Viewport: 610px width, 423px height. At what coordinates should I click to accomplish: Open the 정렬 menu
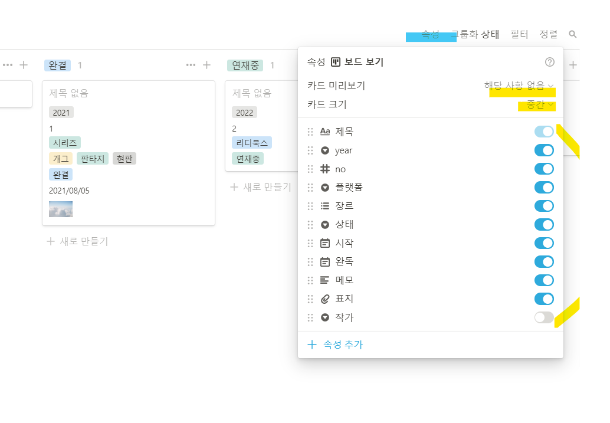pyautogui.click(x=548, y=34)
